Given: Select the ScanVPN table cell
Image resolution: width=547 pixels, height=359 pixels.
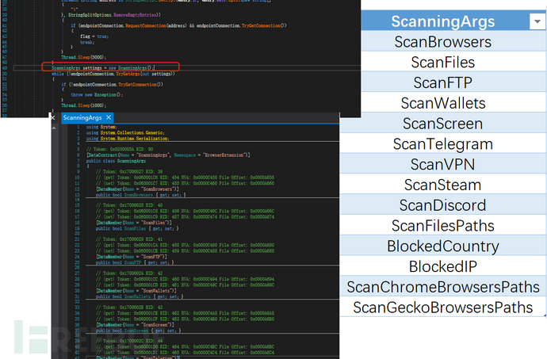Looking at the screenshot, I should [442, 164].
